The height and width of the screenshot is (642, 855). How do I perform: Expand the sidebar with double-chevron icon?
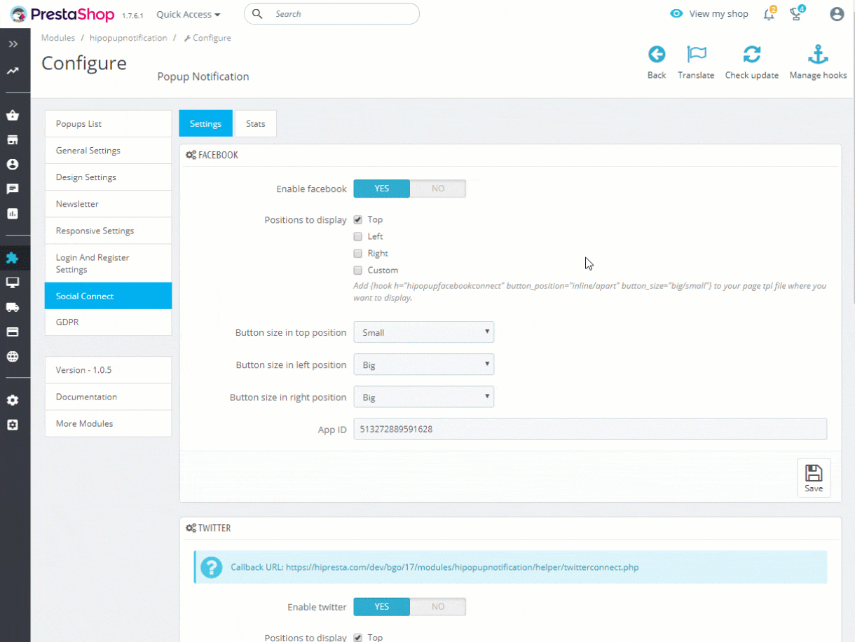13,44
